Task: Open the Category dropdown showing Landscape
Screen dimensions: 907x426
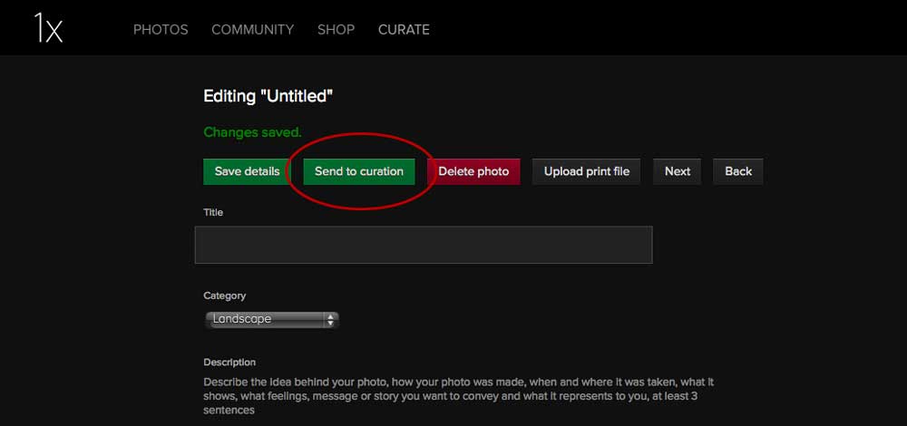Action: [x=270, y=319]
